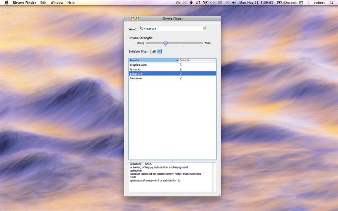This screenshot has height=211, width=338.
Task: Open the Rhyme Finder application menu
Action: [25, 3]
